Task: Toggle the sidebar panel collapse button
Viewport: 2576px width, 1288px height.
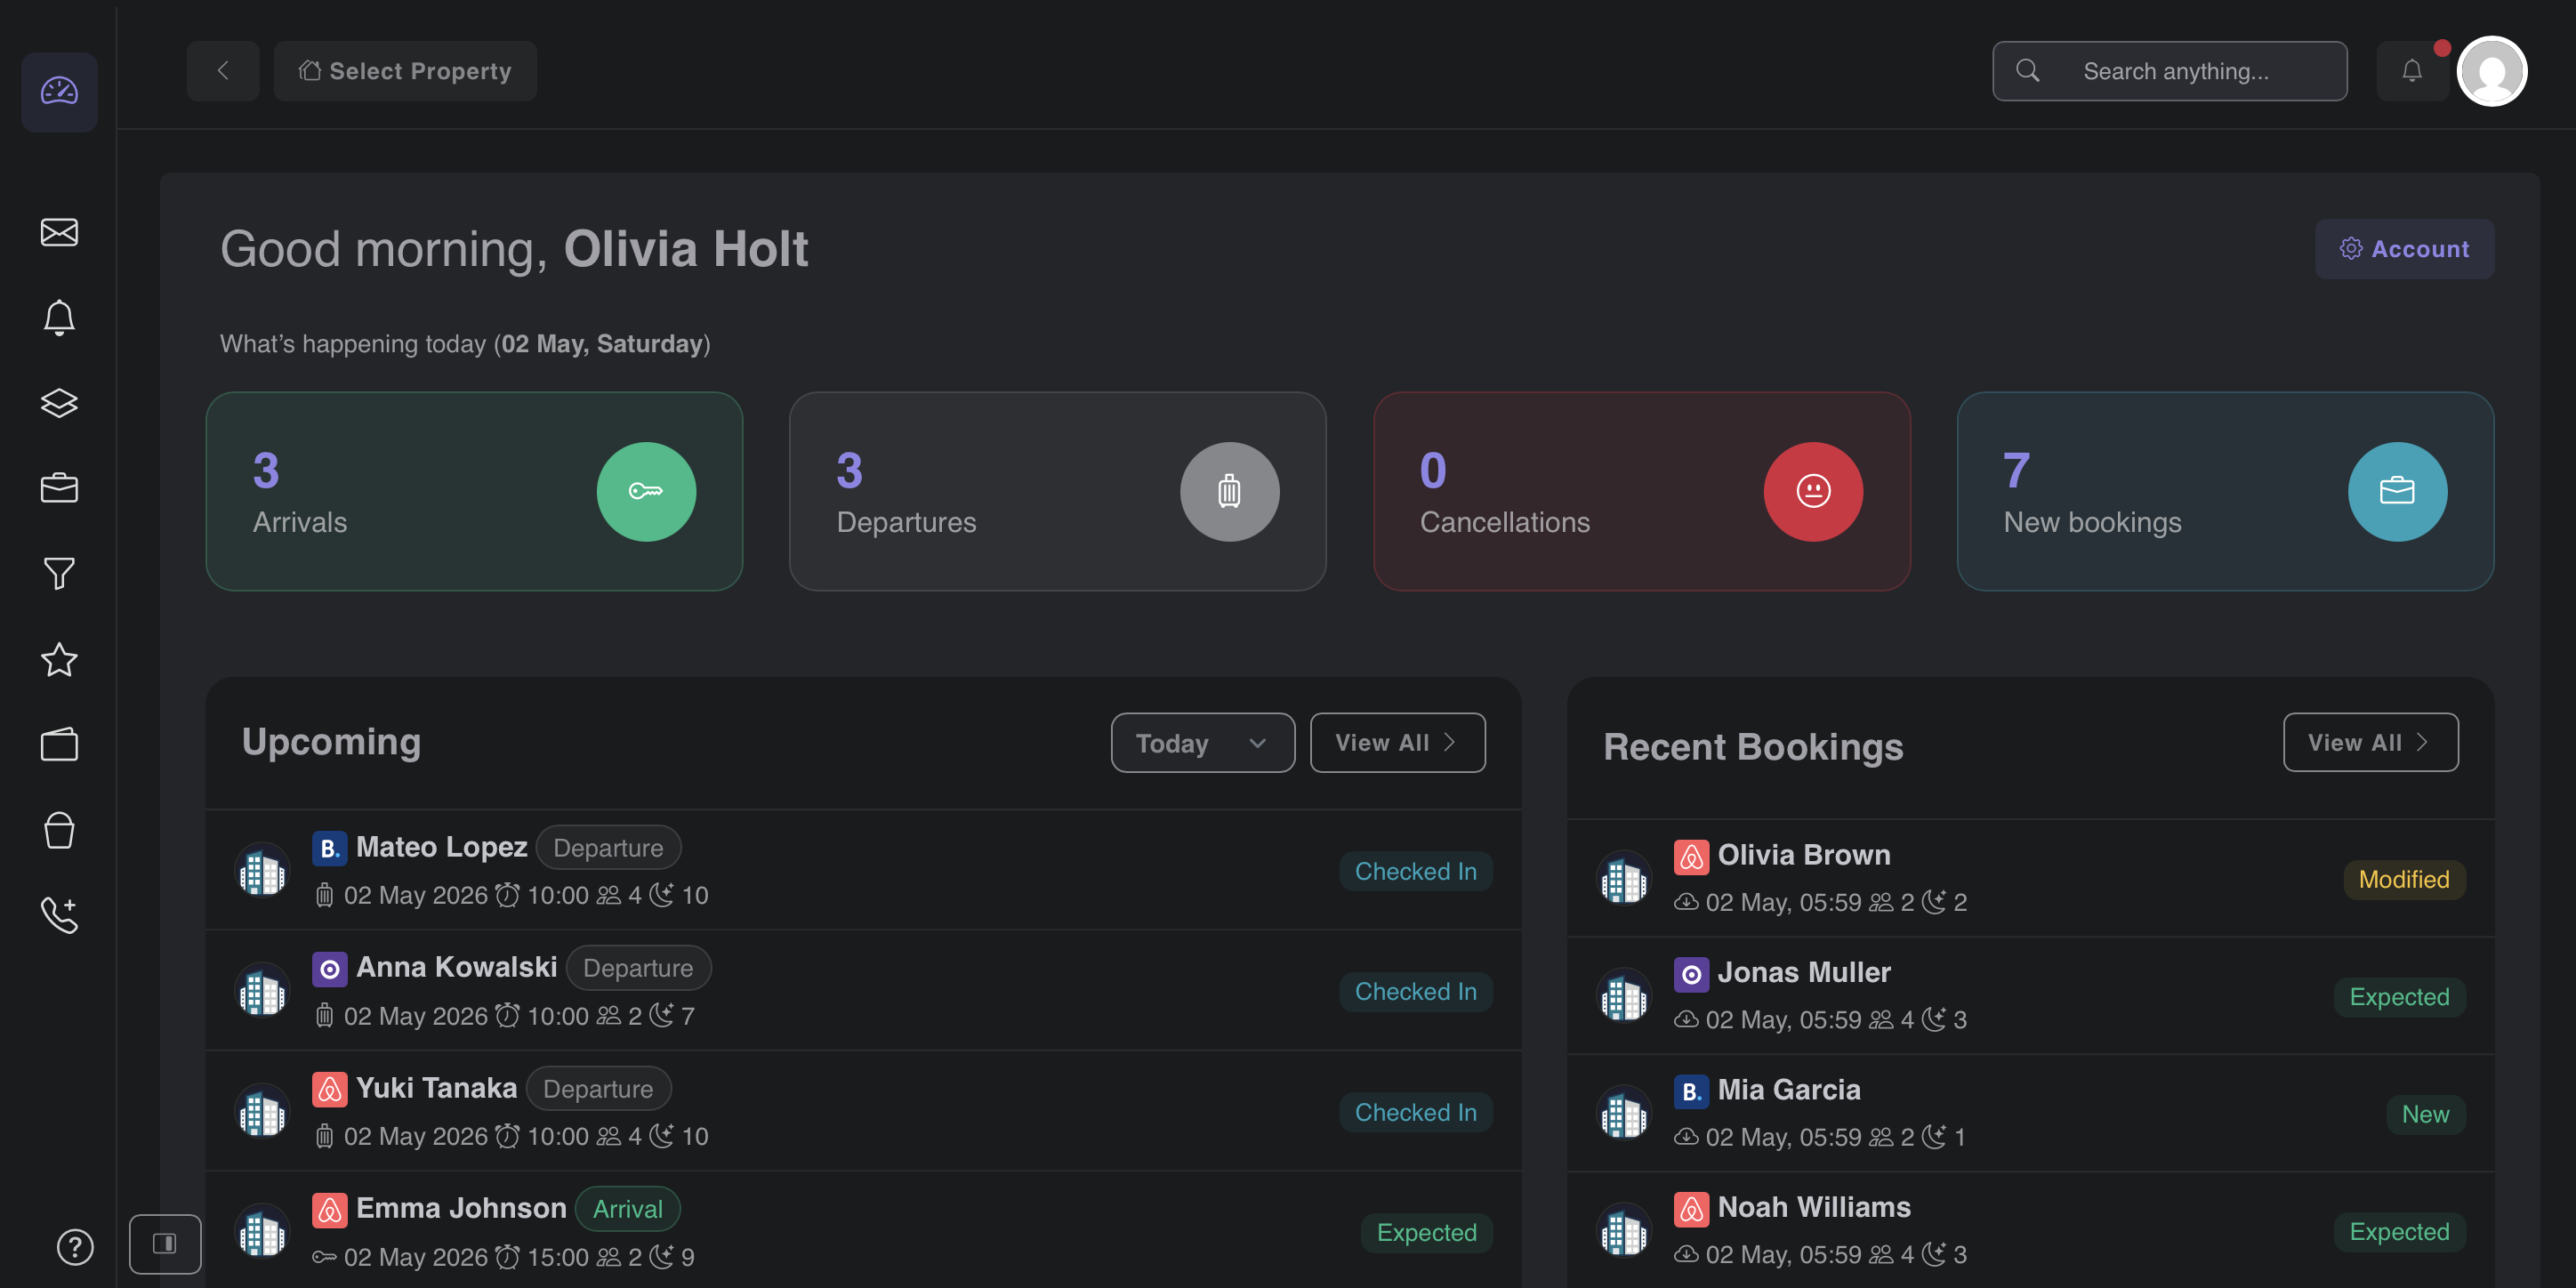Action: 165,1243
